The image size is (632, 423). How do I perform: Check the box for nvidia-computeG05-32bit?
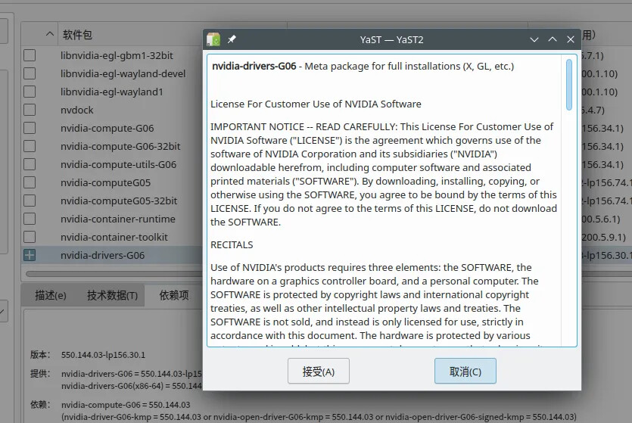(30, 201)
